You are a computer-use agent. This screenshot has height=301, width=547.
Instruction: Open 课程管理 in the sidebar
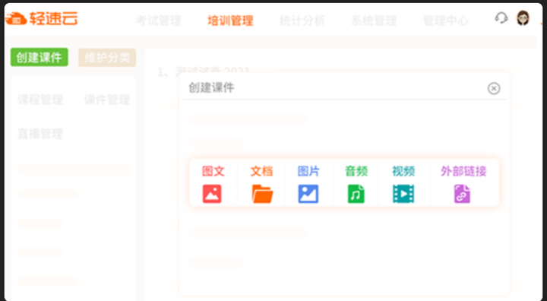40,100
